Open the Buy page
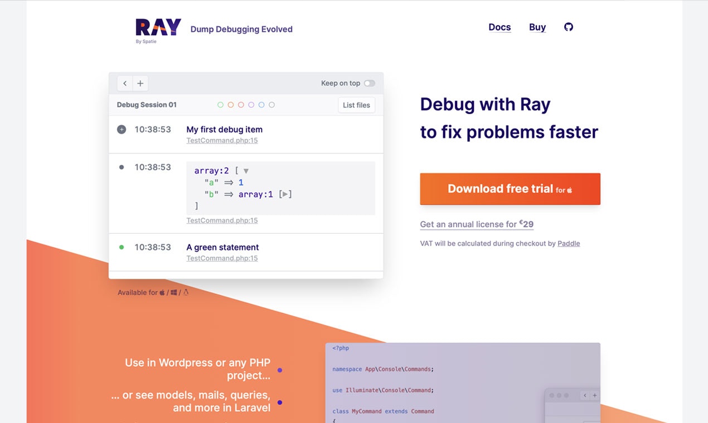708x423 pixels. tap(537, 27)
